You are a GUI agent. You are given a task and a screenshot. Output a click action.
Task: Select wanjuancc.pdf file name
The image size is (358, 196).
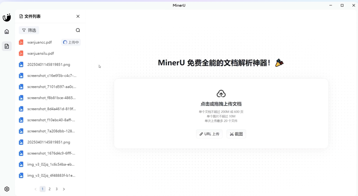(39, 42)
